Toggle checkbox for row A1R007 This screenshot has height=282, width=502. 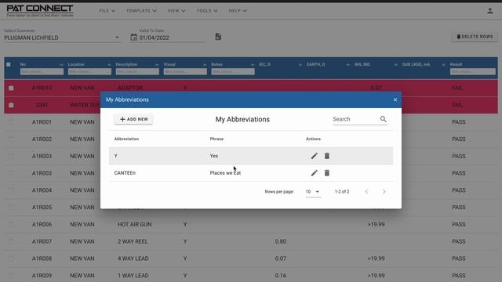pos(11,241)
